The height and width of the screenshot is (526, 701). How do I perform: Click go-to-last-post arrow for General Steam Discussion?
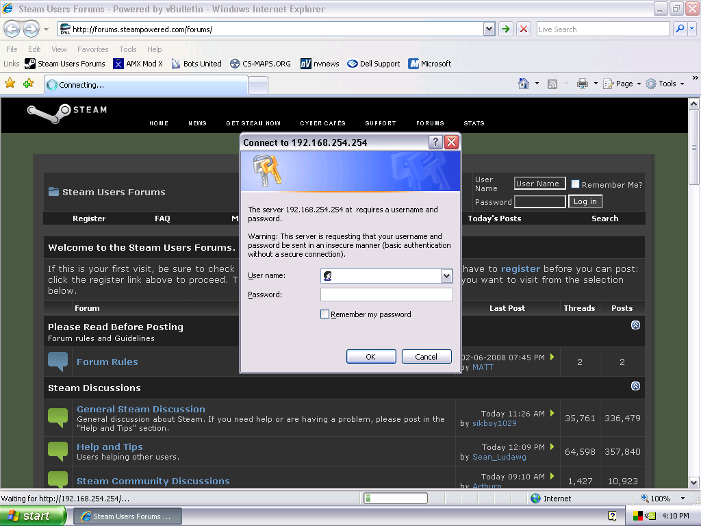pos(552,413)
